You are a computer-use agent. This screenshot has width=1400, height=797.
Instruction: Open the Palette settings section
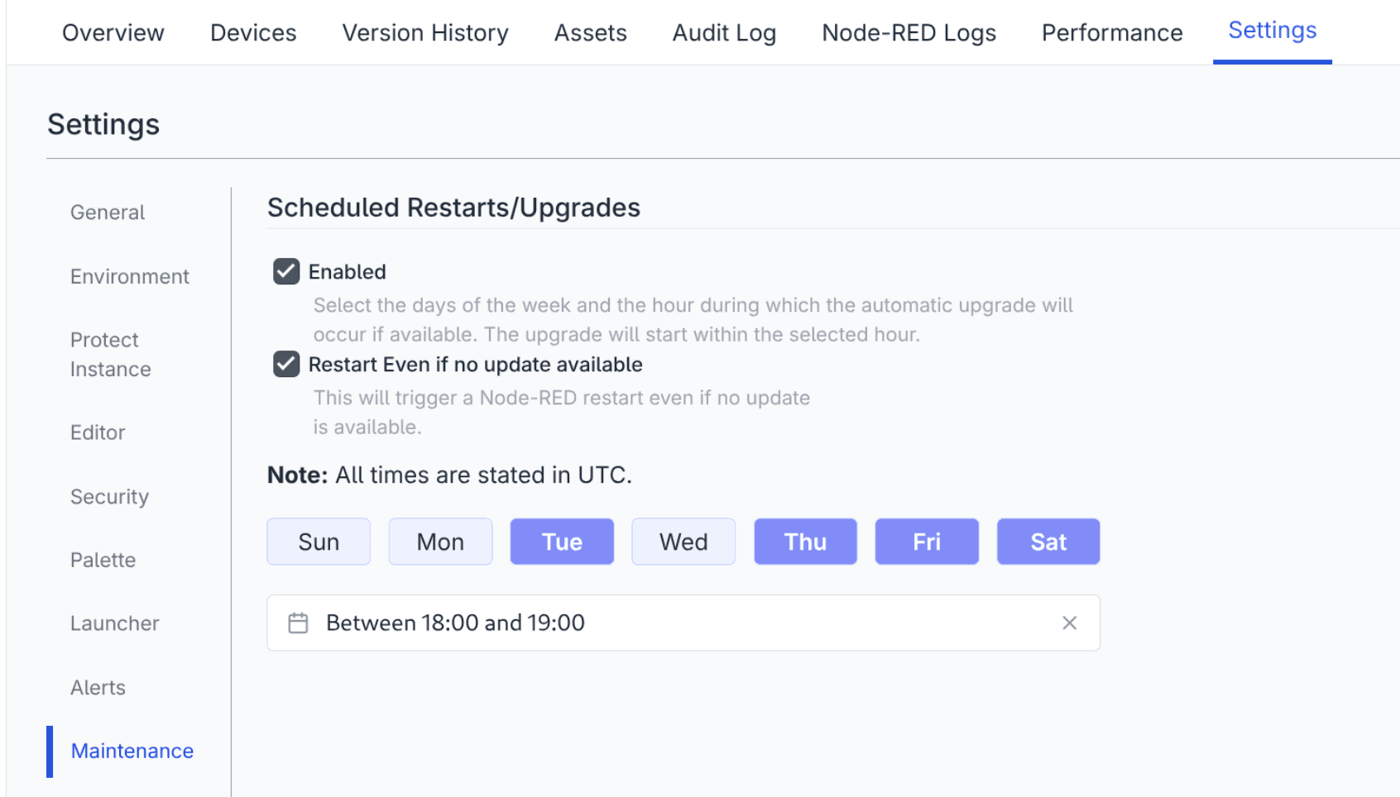point(102,560)
